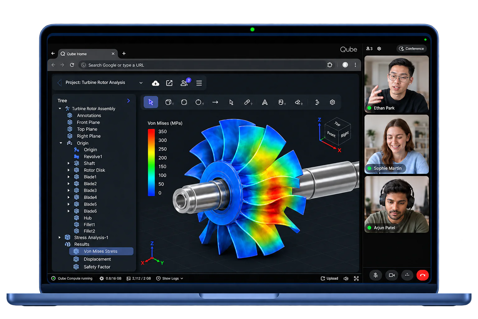Viewport: 478px width, 319px height.
Task: Click the Top face of view cube
Action: click(x=338, y=124)
